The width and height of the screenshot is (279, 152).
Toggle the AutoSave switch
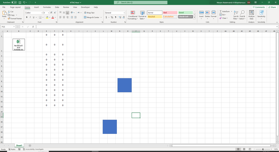click(14, 3)
